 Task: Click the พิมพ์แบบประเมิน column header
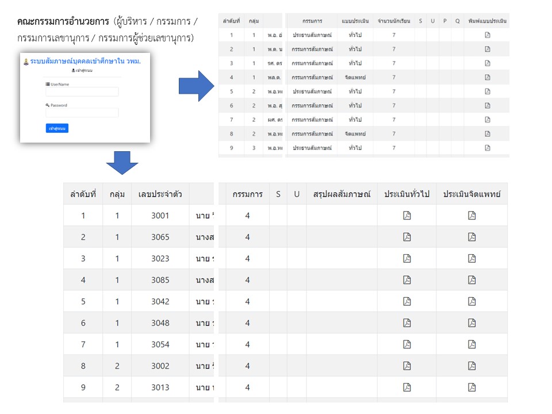pyautogui.click(x=487, y=21)
